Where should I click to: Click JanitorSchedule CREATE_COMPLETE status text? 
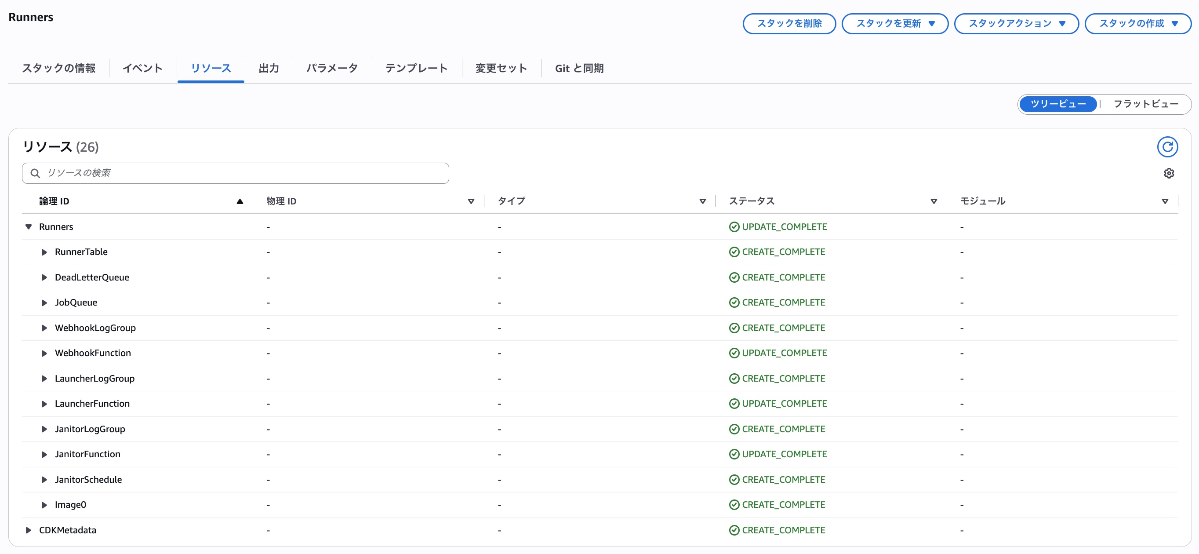point(783,480)
